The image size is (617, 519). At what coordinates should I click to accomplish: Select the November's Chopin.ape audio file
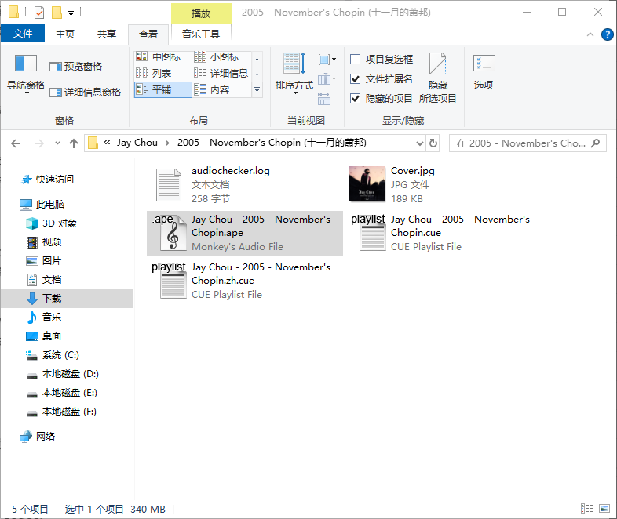245,233
